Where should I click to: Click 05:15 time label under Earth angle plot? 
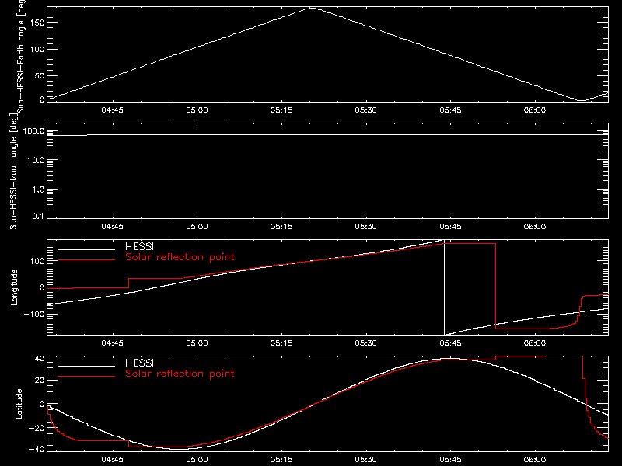point(281,110)
